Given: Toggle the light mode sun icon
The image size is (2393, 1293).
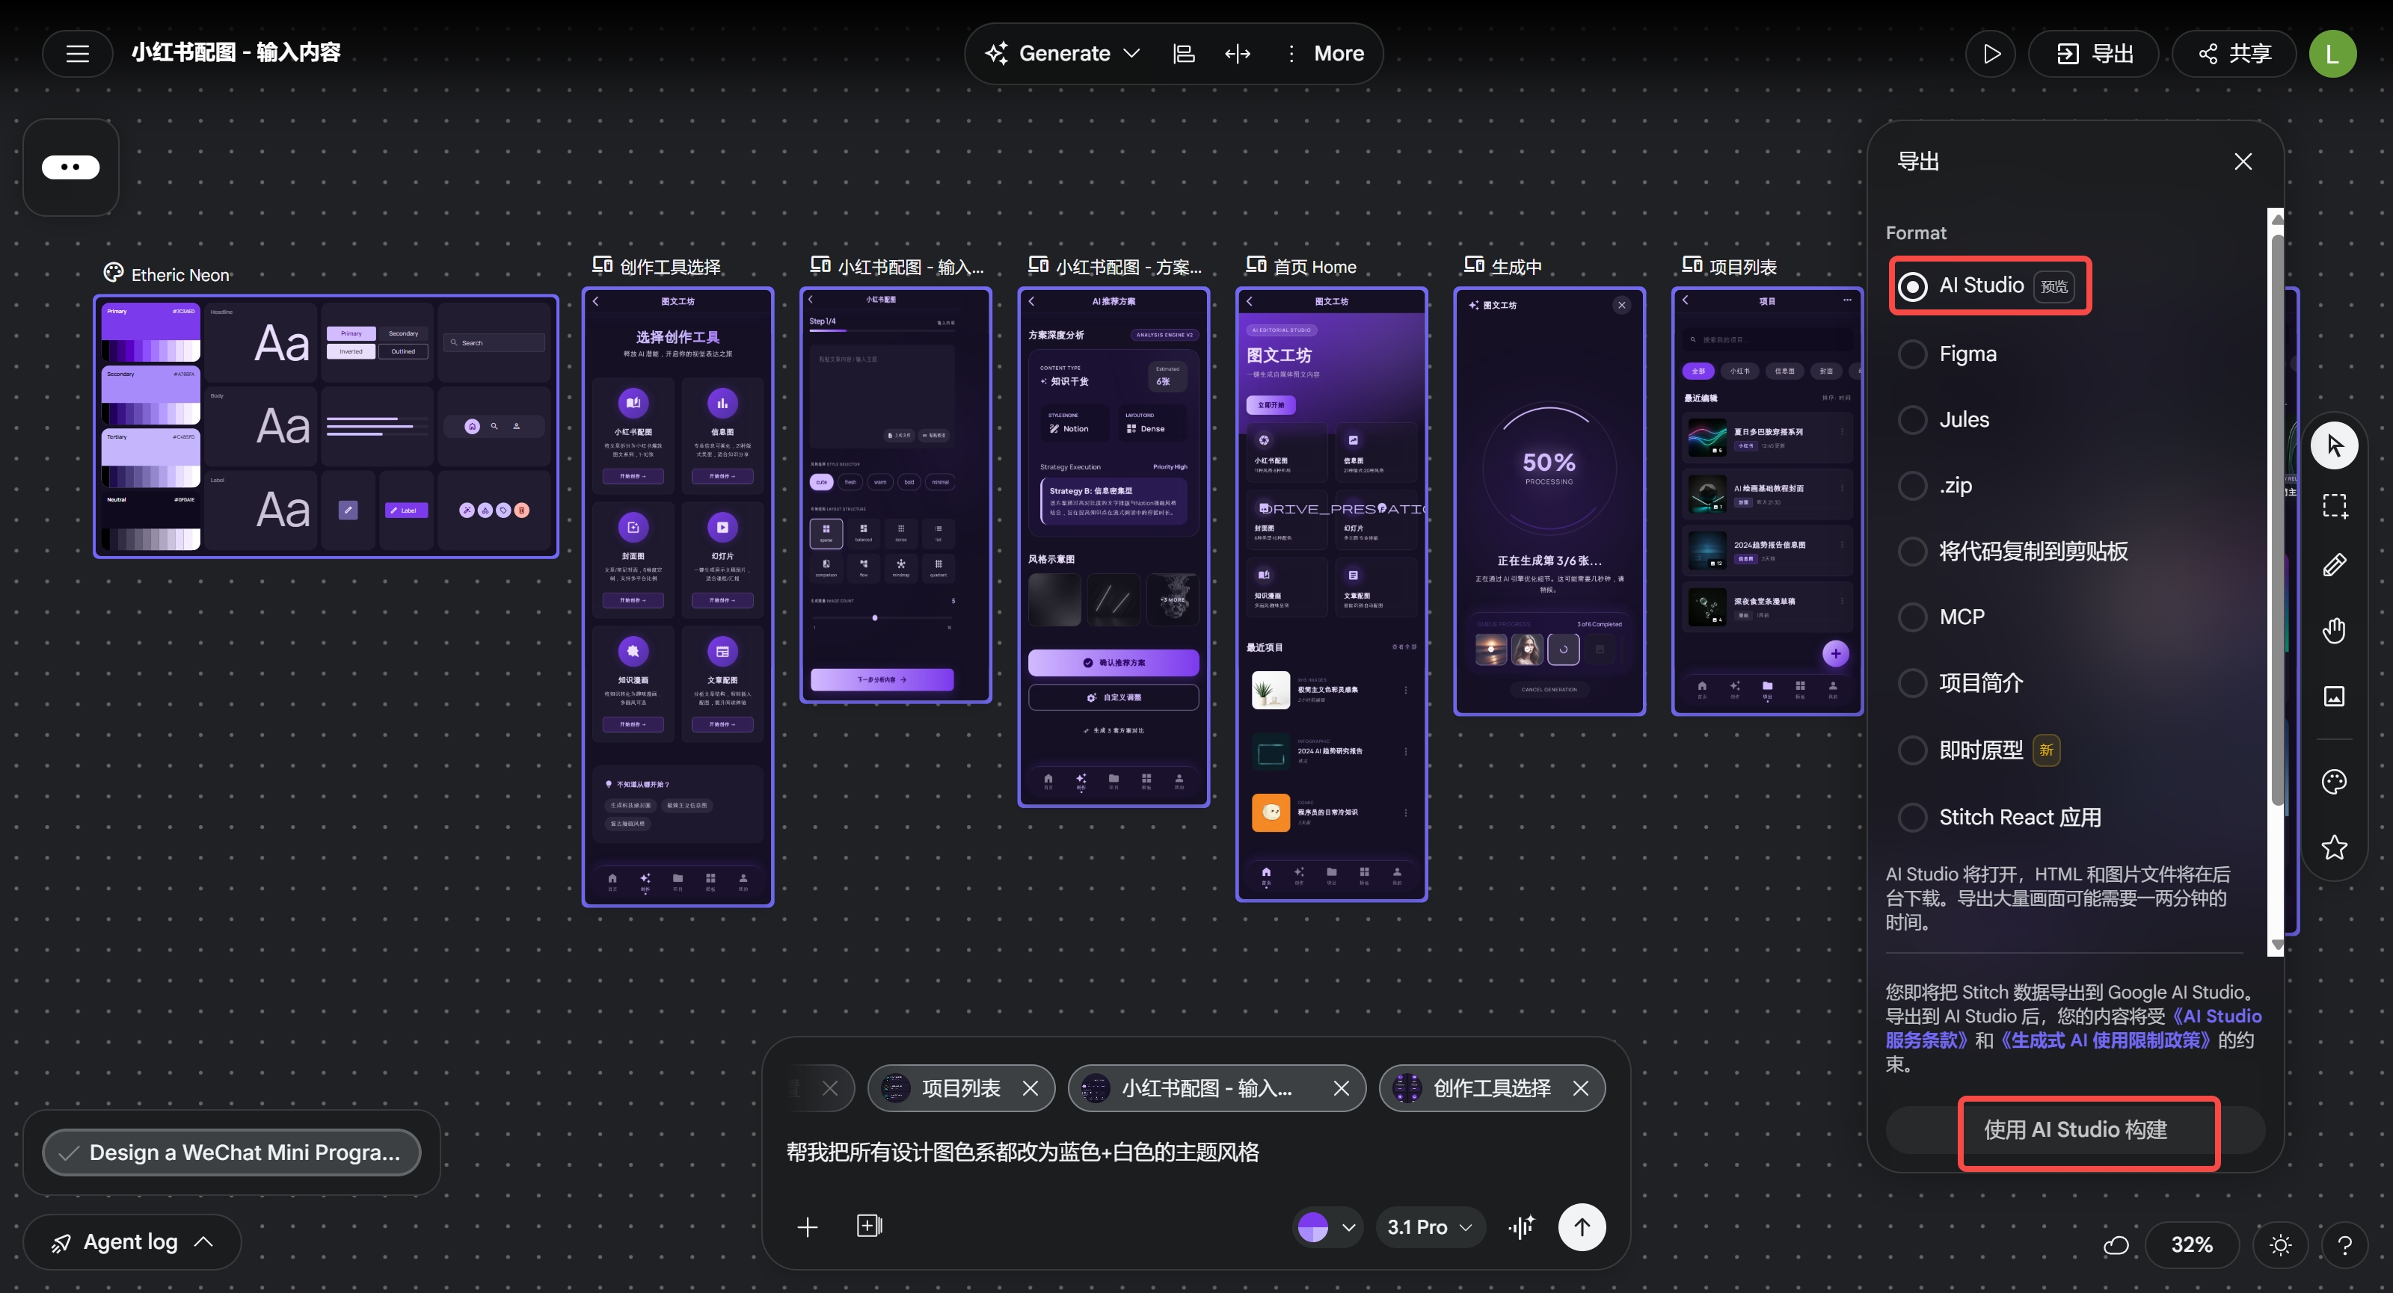Looking at the screenshot, I should (x=2282, y=1244).
